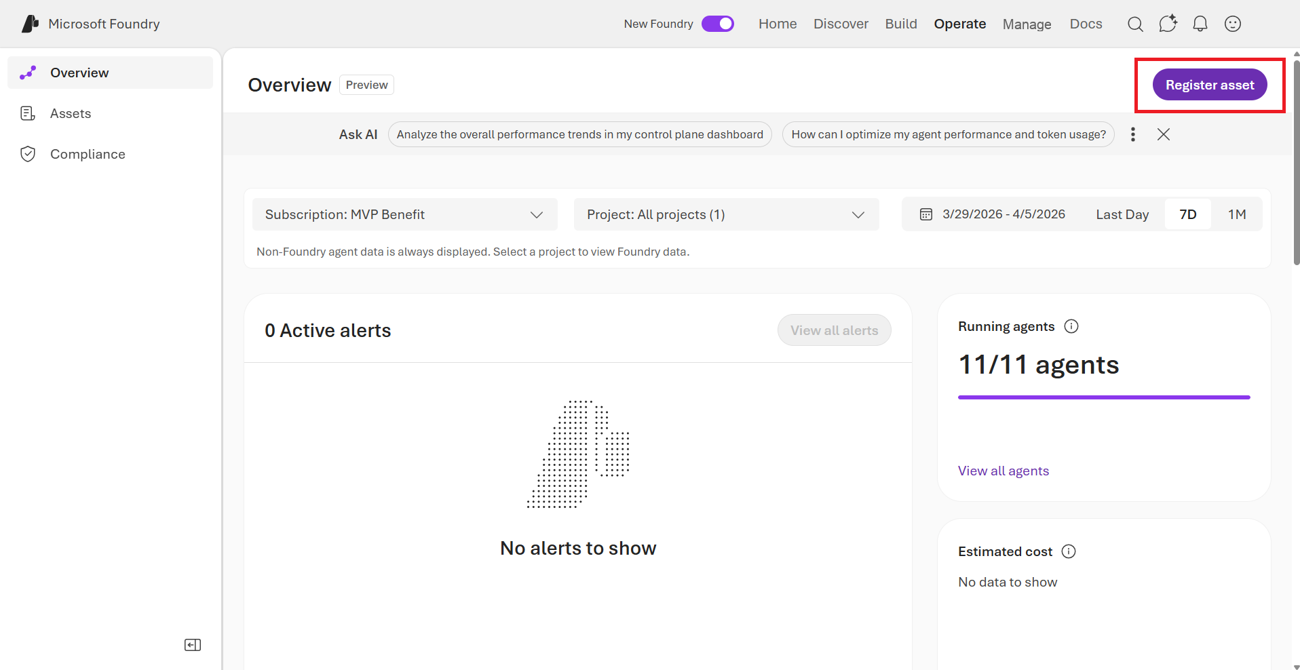Choose the optimize agent performance suggestion
Image resolution: width=1300 pixels, height=670 pixels.
(949, 134)
